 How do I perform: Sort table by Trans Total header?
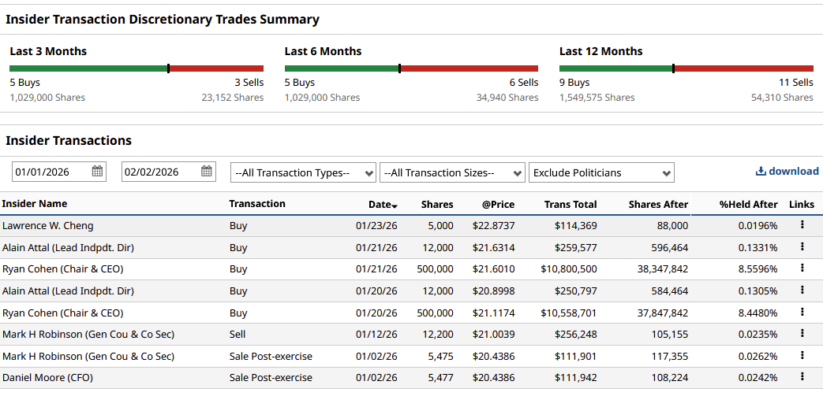(570, 205)
